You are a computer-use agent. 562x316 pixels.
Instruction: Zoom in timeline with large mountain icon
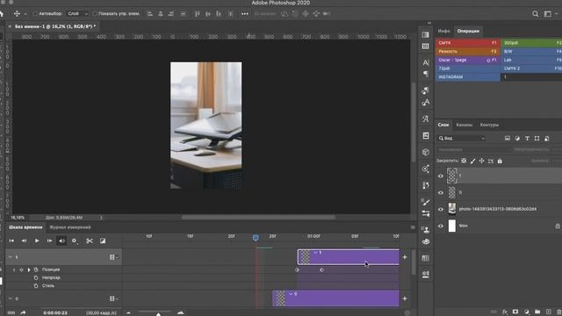(x=181, y=312)
